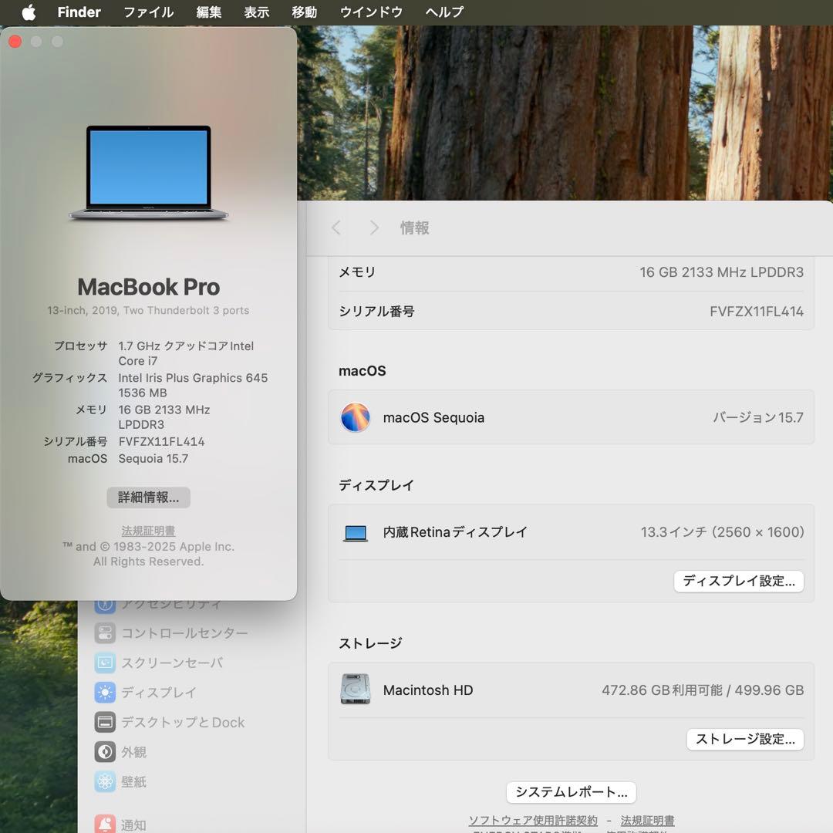
Task: Click the ディスプレイ sidebar icon
Action: click(x=106, y=693)
